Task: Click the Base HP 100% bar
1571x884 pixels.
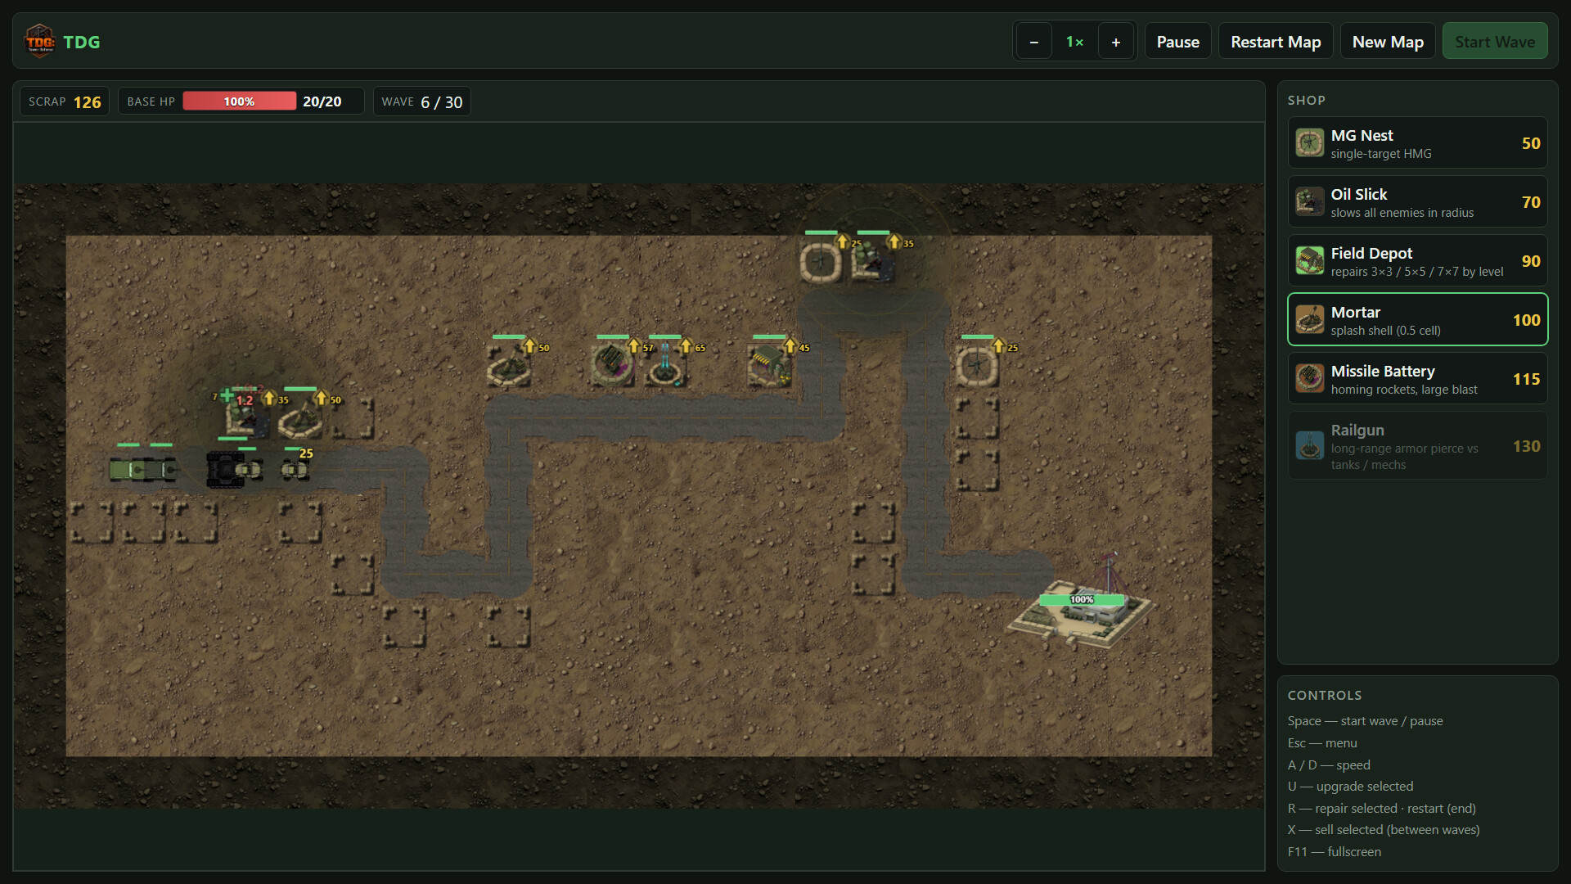Action: (x=239, y=101)
